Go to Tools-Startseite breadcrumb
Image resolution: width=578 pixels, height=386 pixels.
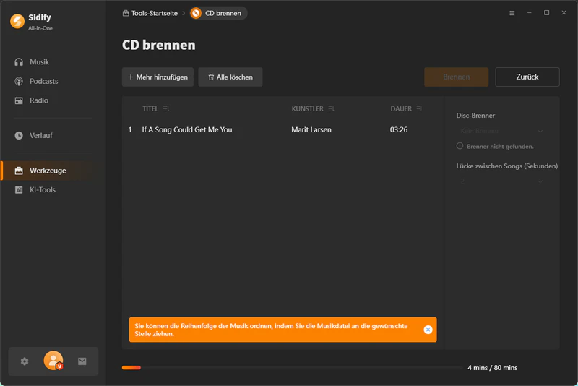click(150, 13)
